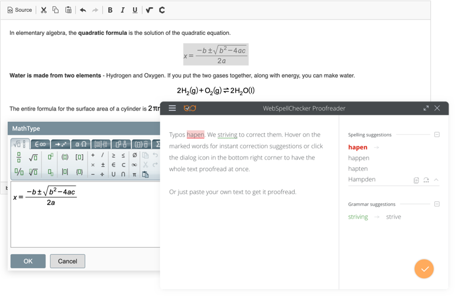Click the underlined word striving in text

227,135
